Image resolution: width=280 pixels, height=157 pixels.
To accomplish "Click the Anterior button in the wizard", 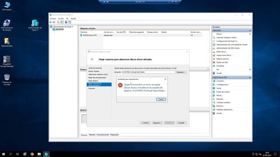I will (145, 123).
